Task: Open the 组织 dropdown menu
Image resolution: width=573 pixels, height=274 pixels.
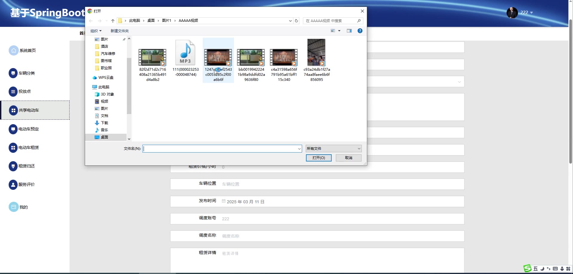Action: [x=96, y=31]
